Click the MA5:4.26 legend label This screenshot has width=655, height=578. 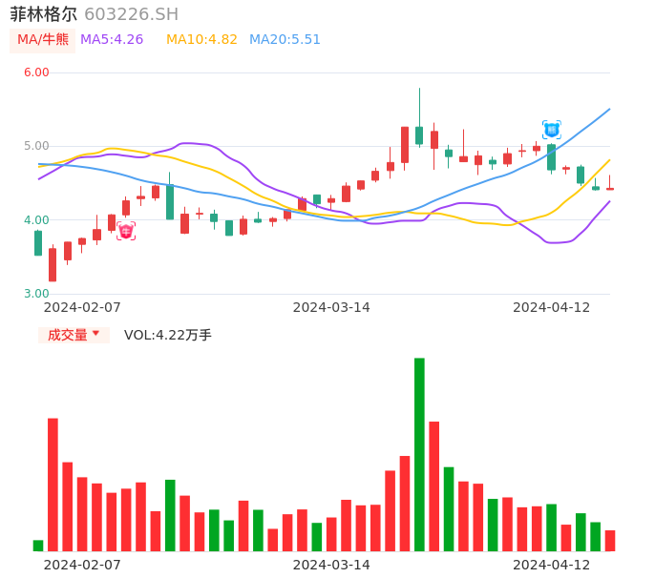[x=112, y=40]
